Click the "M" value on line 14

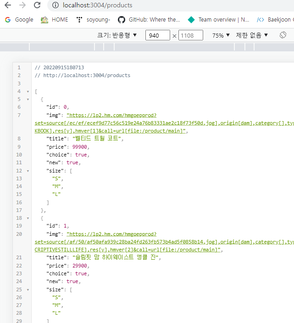pyautogui.click(x=56, y=186)
